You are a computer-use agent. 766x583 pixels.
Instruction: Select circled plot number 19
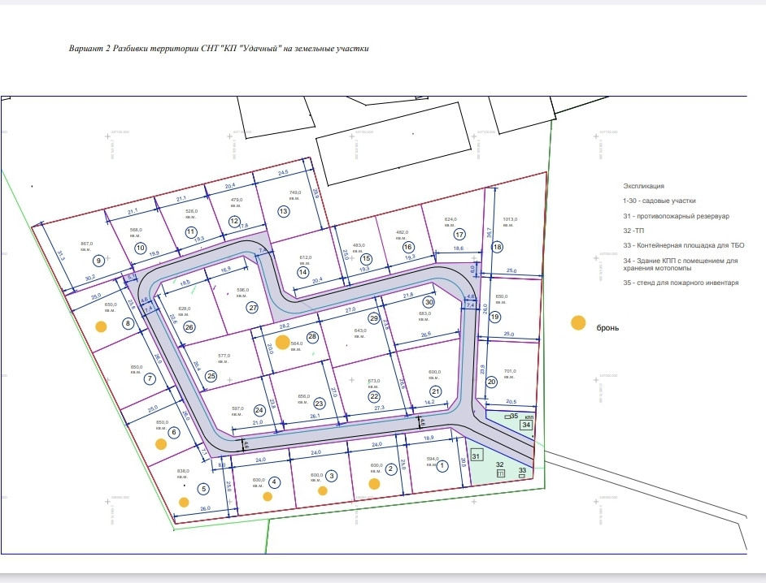(x=494, y=317)
